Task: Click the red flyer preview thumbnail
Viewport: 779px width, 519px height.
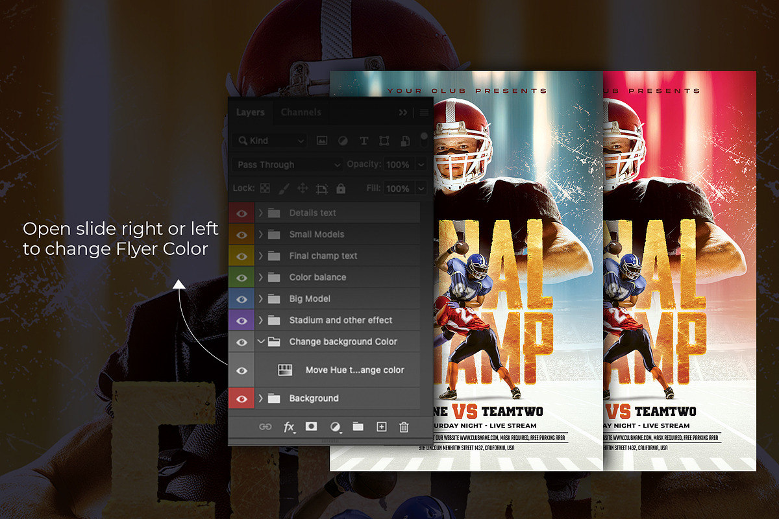Action: pos(680,271)
